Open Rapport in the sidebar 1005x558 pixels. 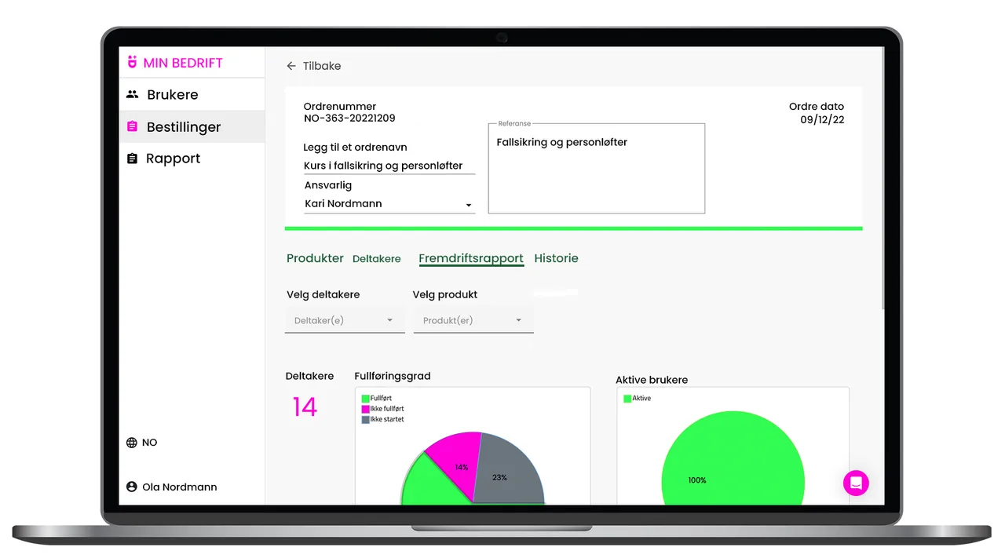coord(192,159)
